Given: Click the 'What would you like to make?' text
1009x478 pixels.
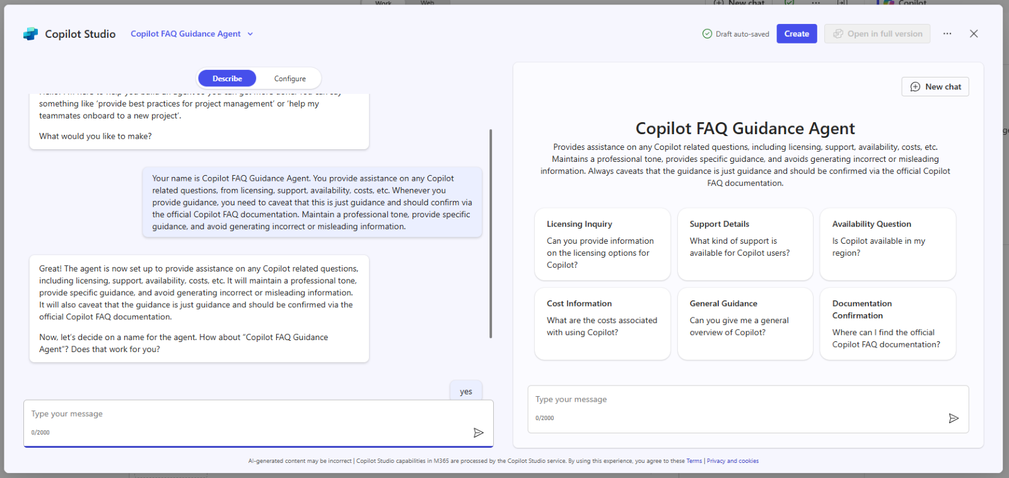Looking at the screenshot, I should [x=95, y=136].
